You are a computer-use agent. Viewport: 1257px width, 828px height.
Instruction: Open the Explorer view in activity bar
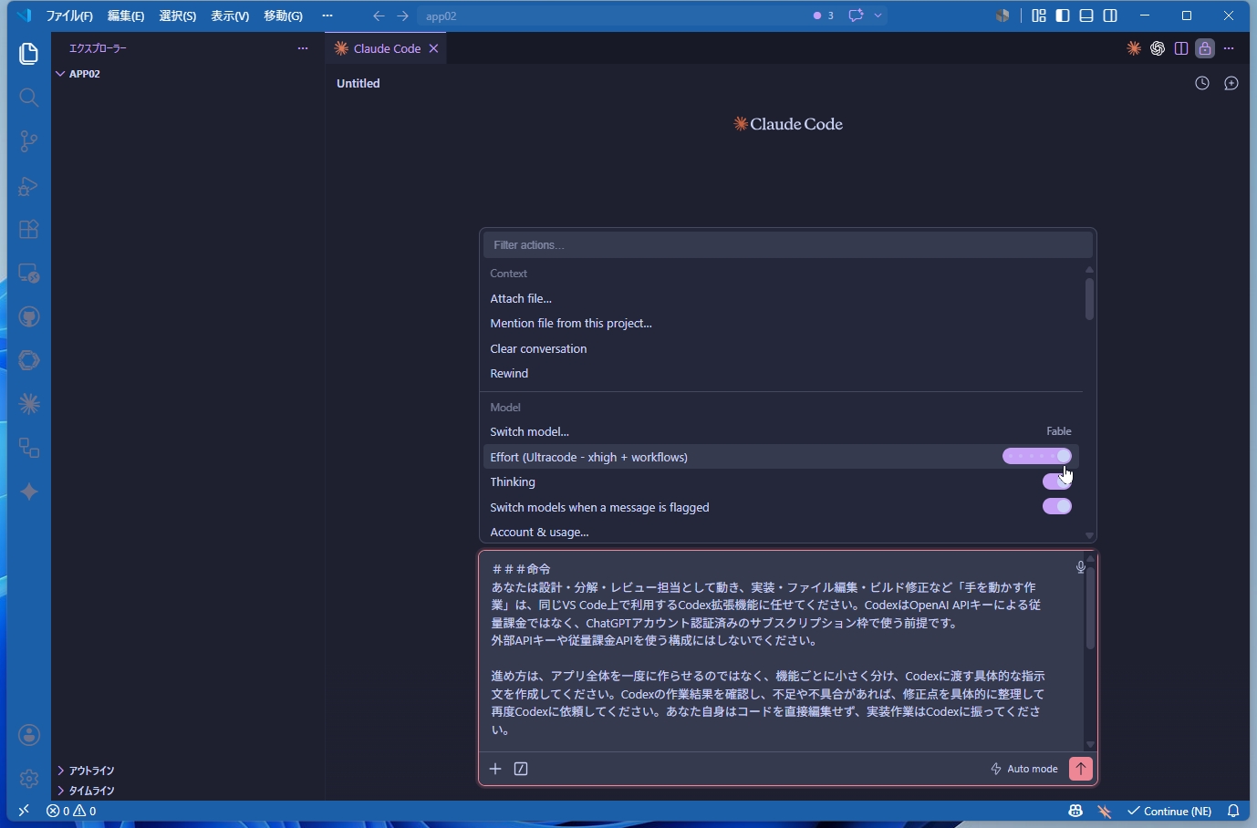[29, 54]
